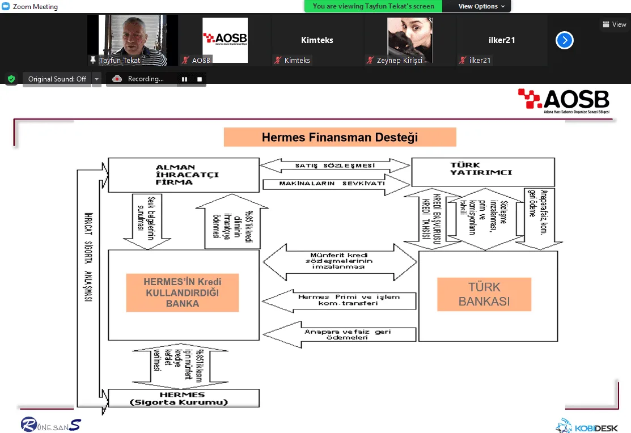Click the green 'You are viewing Tayfun Tekat's screen' banner
This screenshot has height=433, width=631.
pyautogui.click(x=373, y=6)
